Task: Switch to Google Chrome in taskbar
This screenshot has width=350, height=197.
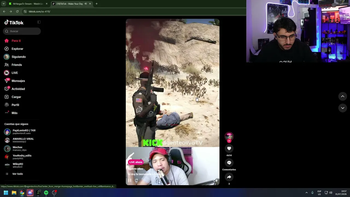Action: pos(22,193)
